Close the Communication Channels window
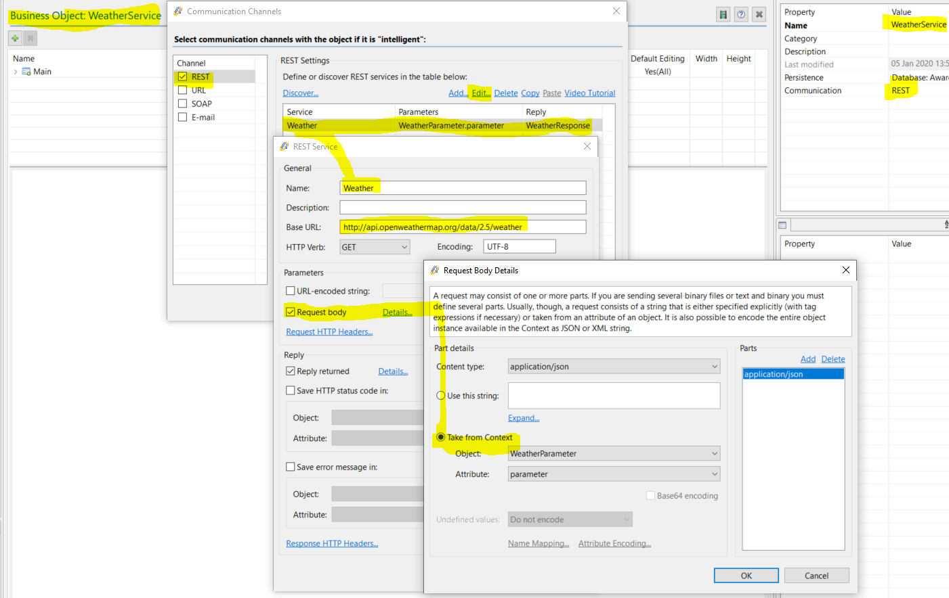This screenshot has width=949, height=598. point(616,11)
